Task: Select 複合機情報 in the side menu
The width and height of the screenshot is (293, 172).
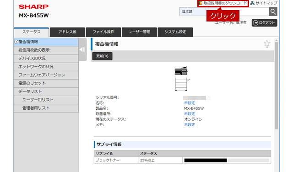Action: [46, 42]
